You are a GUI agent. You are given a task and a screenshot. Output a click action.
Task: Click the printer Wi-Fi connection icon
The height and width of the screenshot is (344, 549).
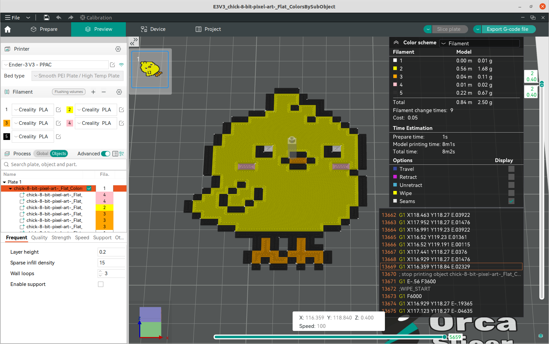[121, 65]
